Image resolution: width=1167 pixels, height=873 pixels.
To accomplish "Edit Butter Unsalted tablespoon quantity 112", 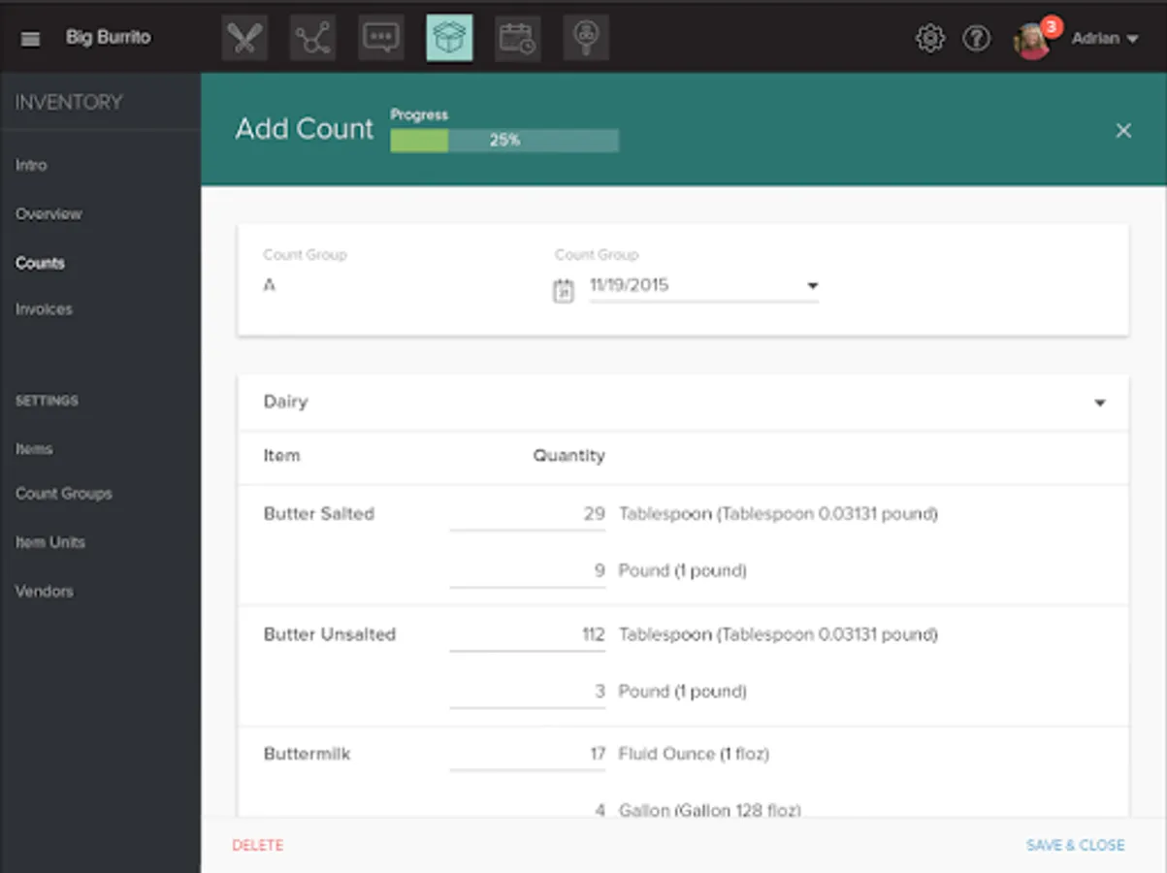I will pyautogui.click(x=528, y=635).
